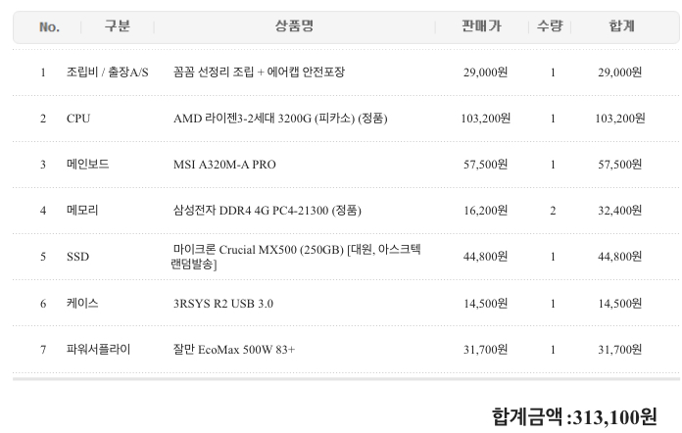Screen dimensions: 682x433
Task: Click the 판매가 column header
Action: pos(482,26)
